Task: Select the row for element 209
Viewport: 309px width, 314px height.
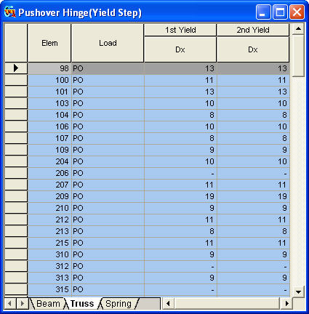Action: click(x=158, y=196)
